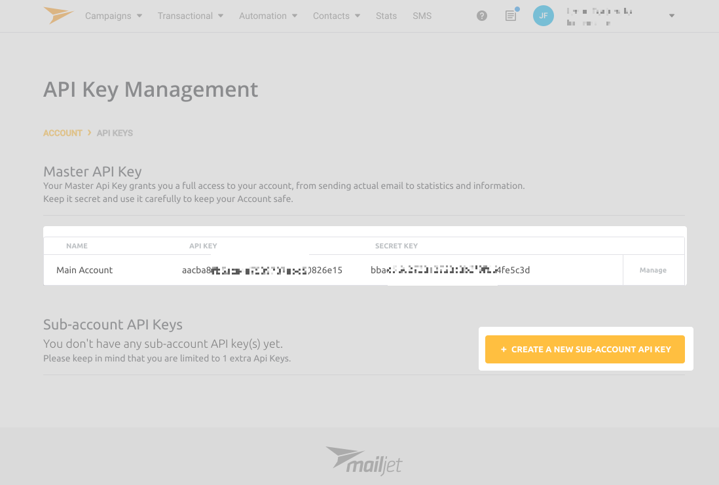Open the ACCOUNT breadcrumb link
This screenshot has width=719, height=485.
62,133
